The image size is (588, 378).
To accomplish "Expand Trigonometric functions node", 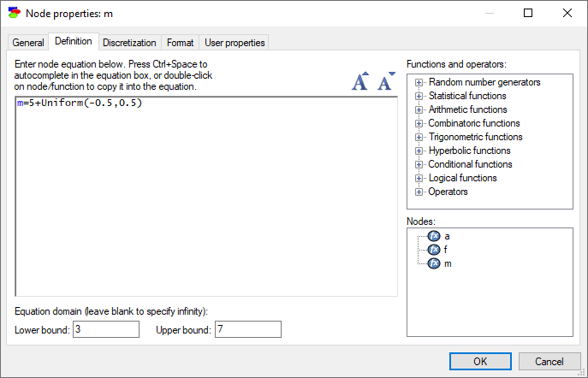I will click(x=419, y=137).
